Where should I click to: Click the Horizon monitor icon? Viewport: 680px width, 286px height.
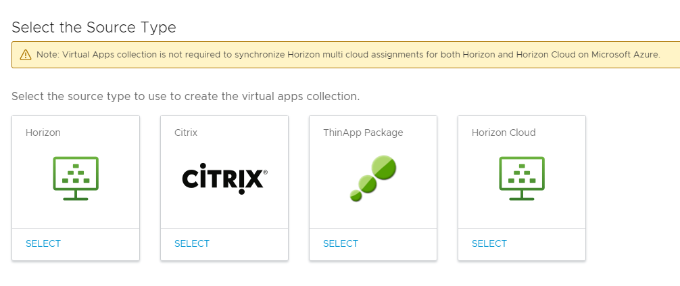tap(76, 178)
